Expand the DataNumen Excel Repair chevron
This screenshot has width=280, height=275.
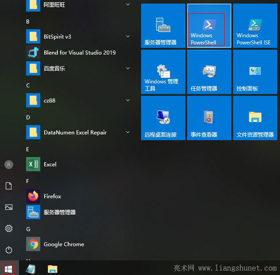(128, 132)
